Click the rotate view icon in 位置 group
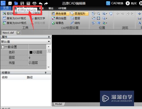This screenshot has width=142, height=109. pos(99,23)
